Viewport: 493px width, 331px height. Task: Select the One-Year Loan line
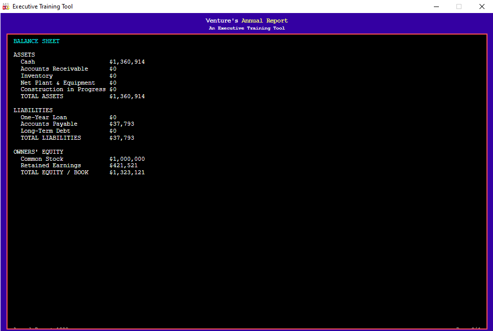pos(68,117)
